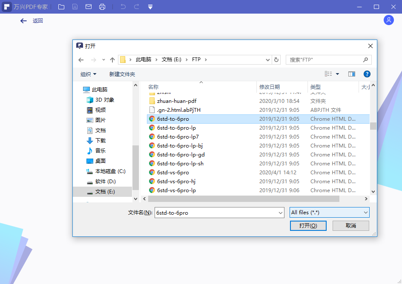Image resolution: width=402 pixels, height=284 pixels.
Task: Click the up one level arrow
Action: tap(112, 60)
